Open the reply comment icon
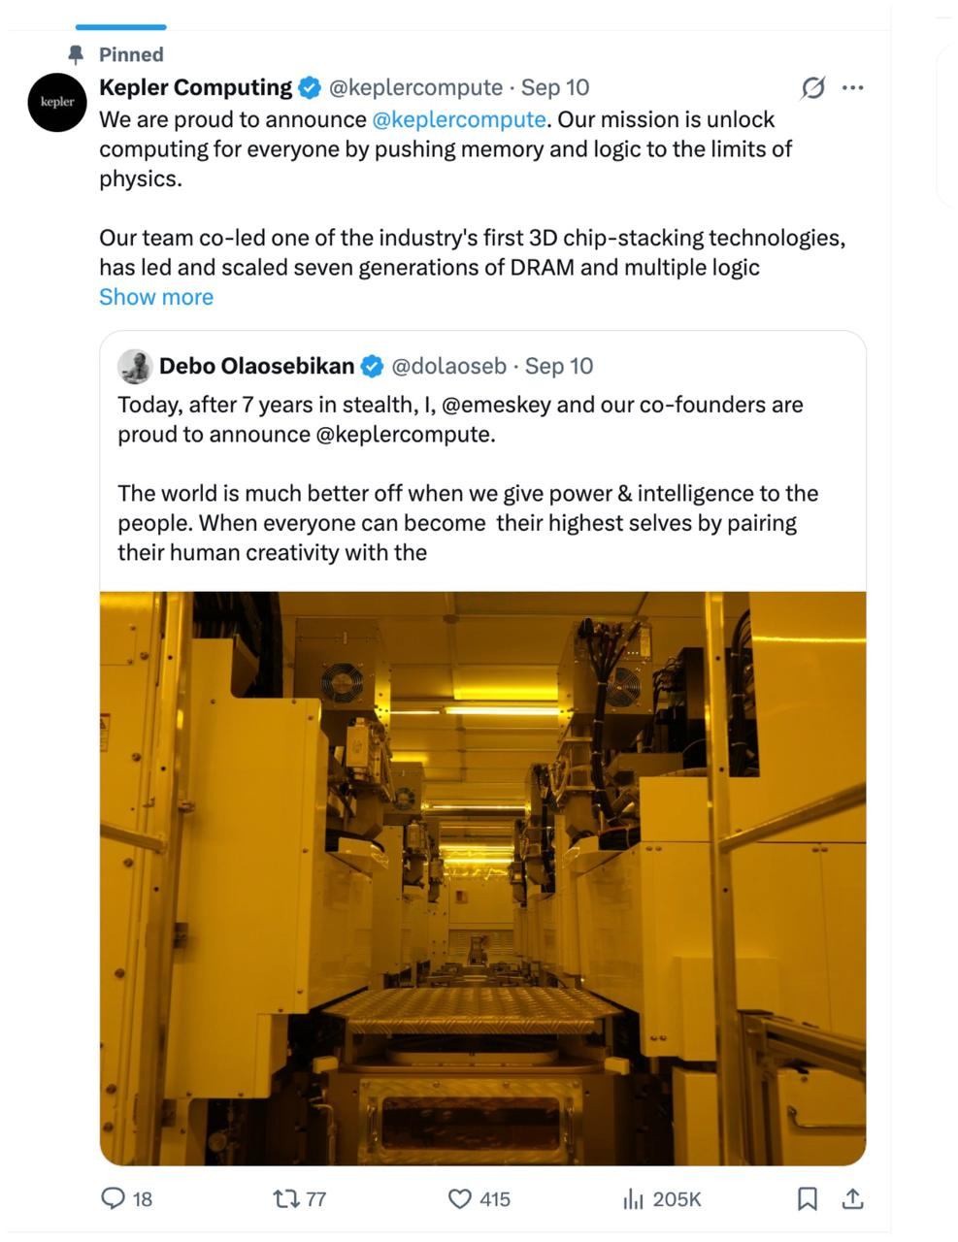This screenshot has height=1242, width=958. click(114, 1199)
